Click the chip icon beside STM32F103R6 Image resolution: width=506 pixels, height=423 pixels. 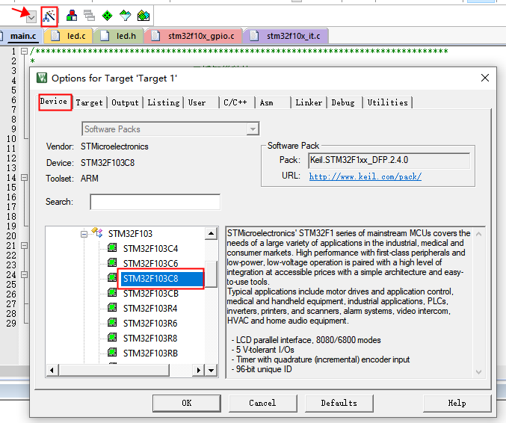(x=112, y=322)
